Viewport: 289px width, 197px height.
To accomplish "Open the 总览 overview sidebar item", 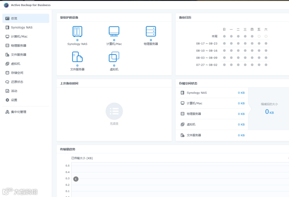I will pyautogui.click(x=26, y=18).
